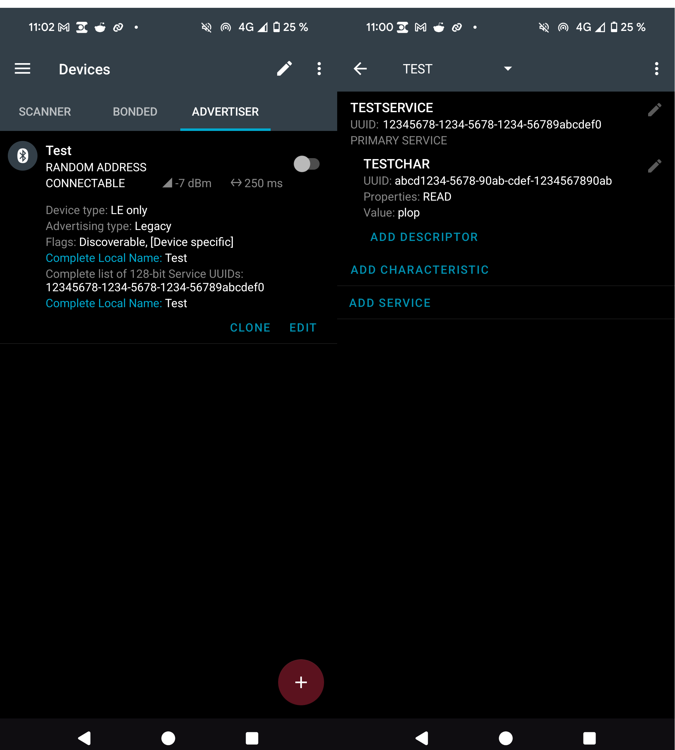Image resolution: width=675 pixels, height=750 pixels.
Task: Tap ADD SERVICE
Action: pos(390,303)
